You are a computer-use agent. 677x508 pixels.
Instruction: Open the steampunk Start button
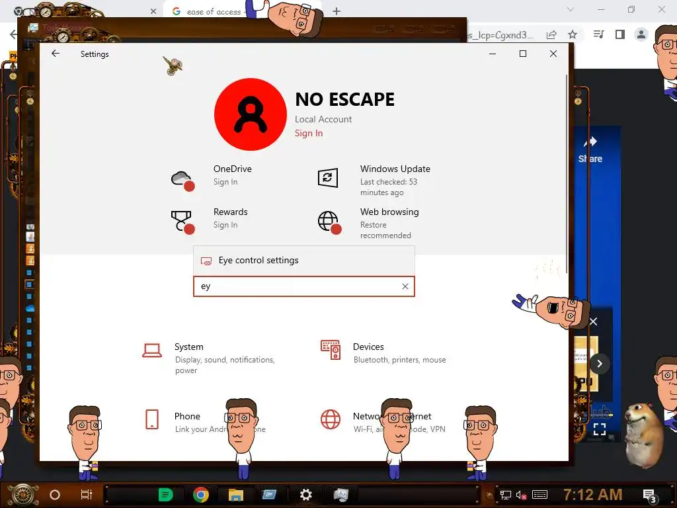[x=23, y=494]
